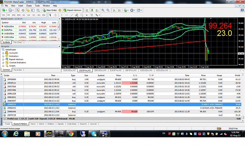Open Skype from the taskbar
Viewport: 245px width, 148px height.
94,134
